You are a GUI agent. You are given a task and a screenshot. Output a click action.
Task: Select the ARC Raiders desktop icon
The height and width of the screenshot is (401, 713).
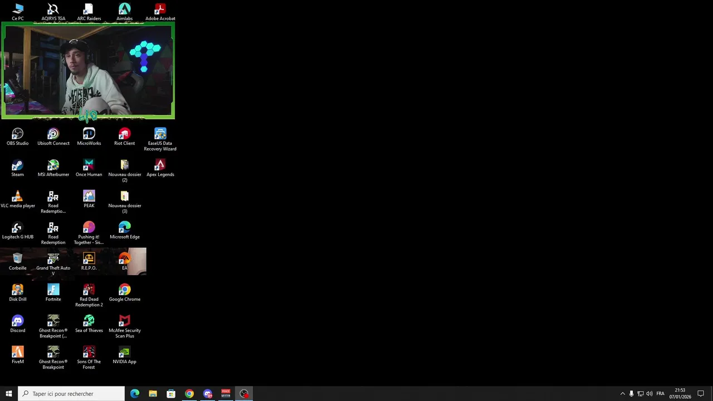coord(89,12)
